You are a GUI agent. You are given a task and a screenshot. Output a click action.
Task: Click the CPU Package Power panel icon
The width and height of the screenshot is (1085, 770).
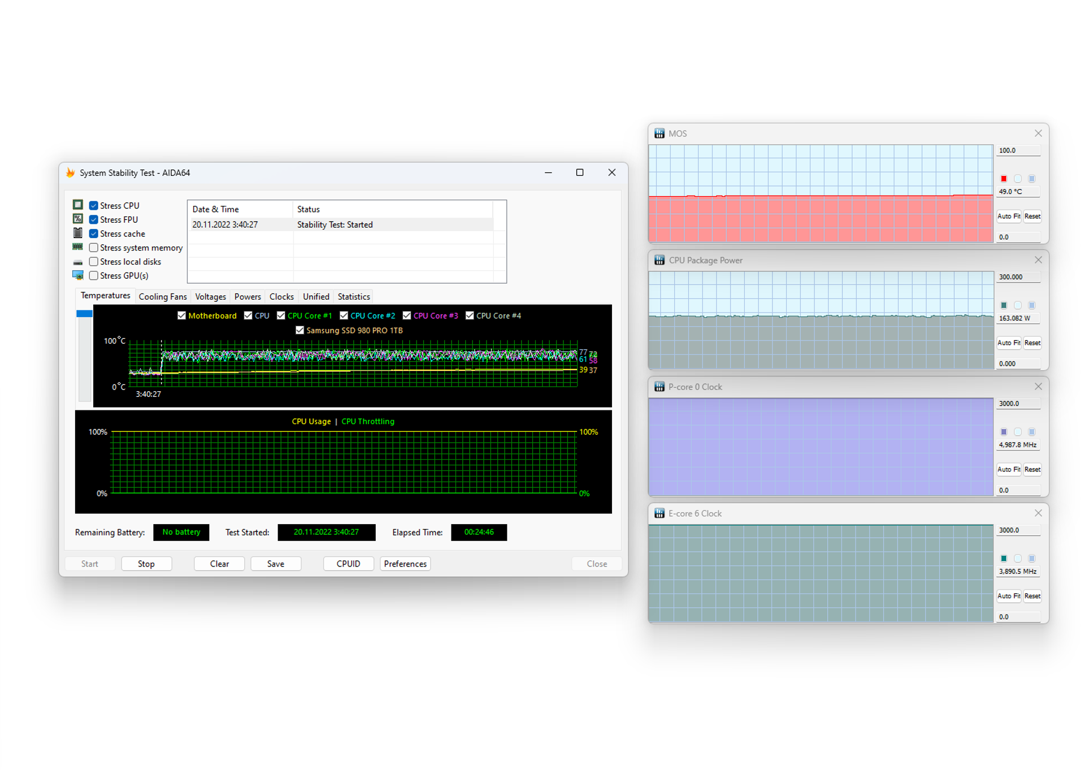coord(659,260)
